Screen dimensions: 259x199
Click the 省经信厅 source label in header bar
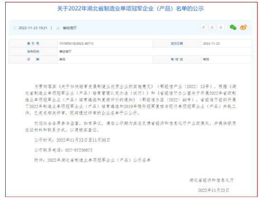click(x=70, y=28)
